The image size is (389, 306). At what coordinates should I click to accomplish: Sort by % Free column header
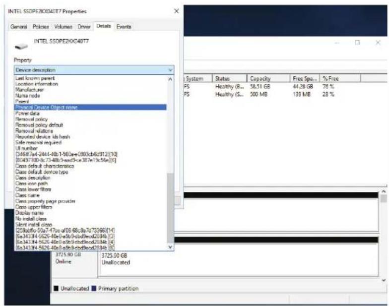pos(339,78)
